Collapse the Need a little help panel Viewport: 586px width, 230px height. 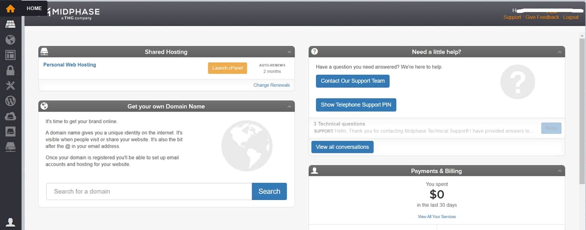point(559,52)
